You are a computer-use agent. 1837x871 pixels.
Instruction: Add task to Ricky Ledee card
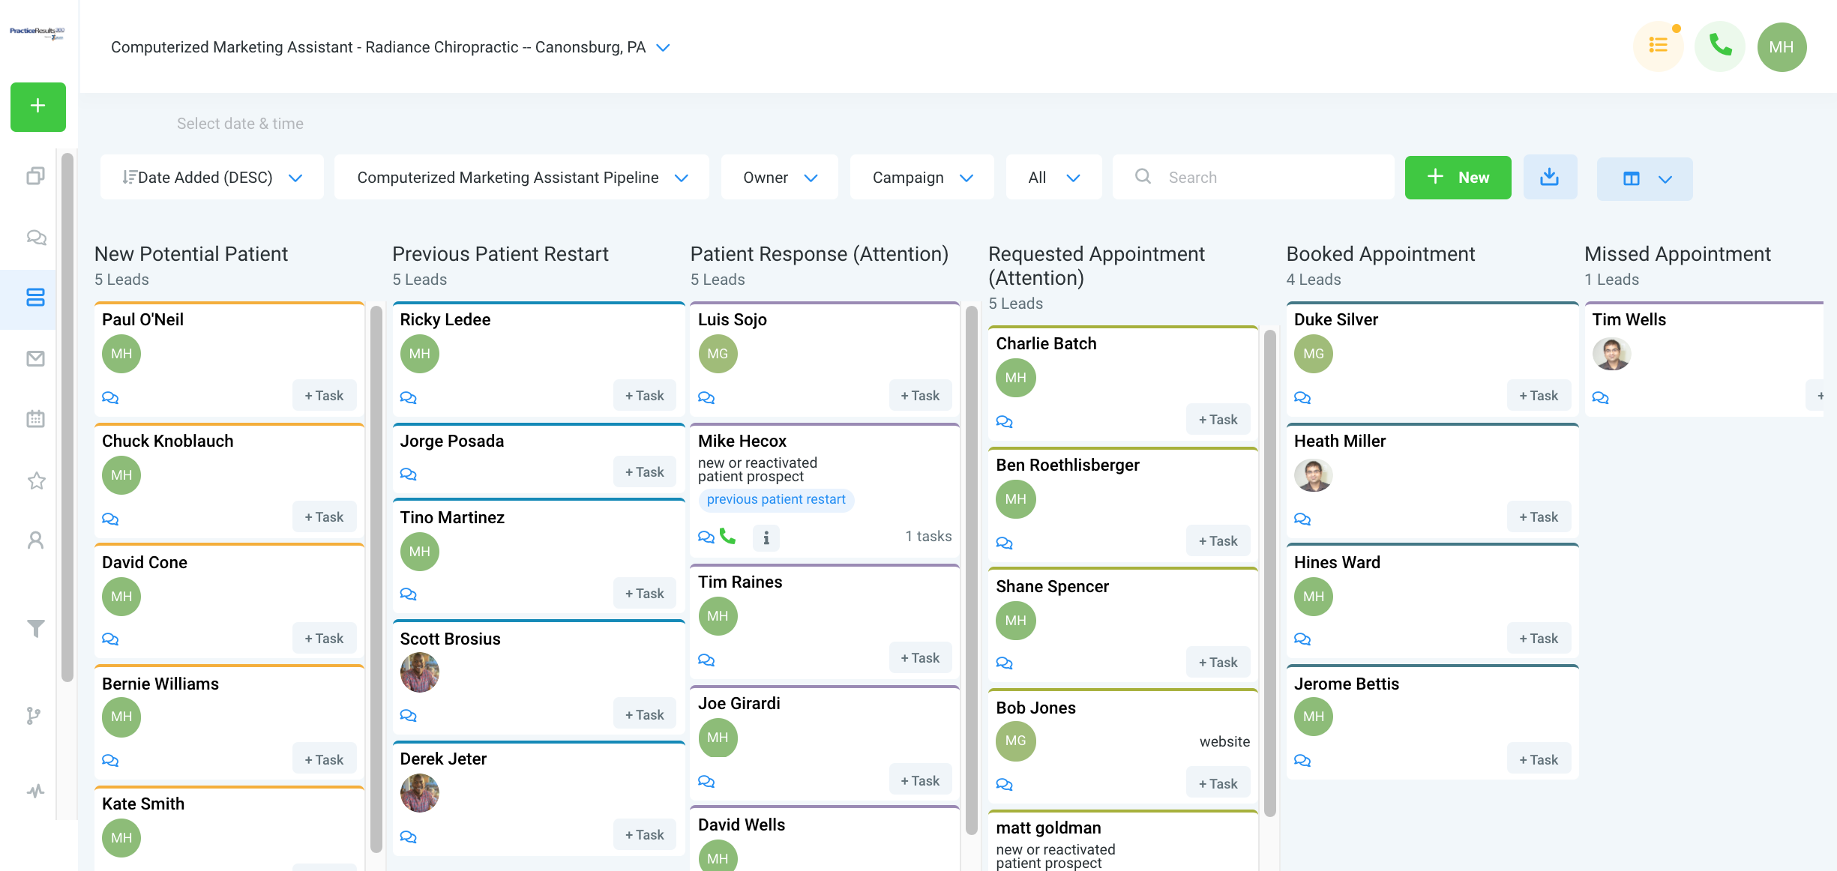645,396
